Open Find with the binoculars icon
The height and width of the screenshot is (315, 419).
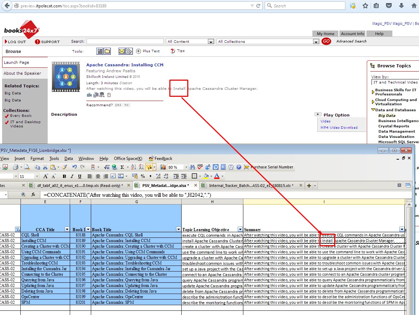[x=192, y=167]
